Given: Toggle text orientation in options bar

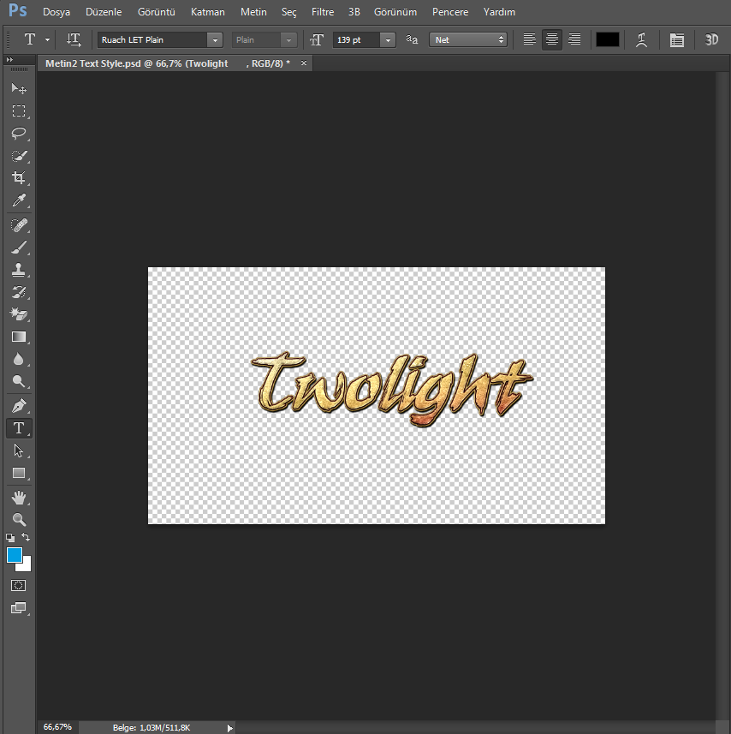Looking at the screenshot, I should (x=74, y=39).
